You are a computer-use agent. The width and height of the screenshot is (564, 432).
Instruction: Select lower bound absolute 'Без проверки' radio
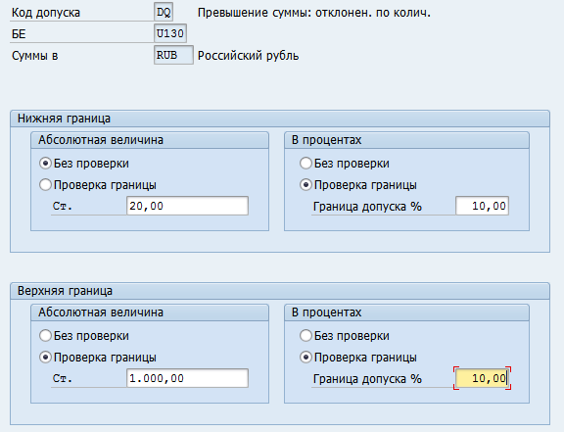pos(45,164)
